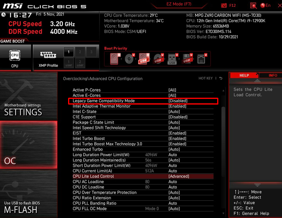Open Legacy Game Compatibility Mode [Disabled] value
The image size is (282, 218).
178,101
